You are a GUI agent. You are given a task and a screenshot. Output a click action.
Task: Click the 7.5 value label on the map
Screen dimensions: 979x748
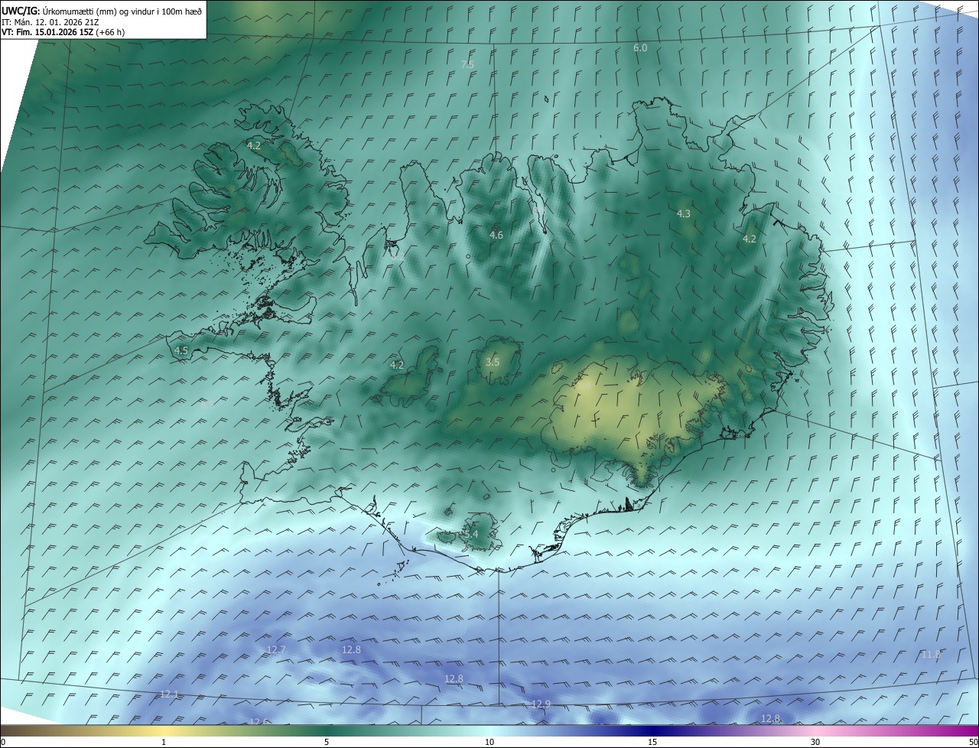pyautogui.click(x=467, y=65)
